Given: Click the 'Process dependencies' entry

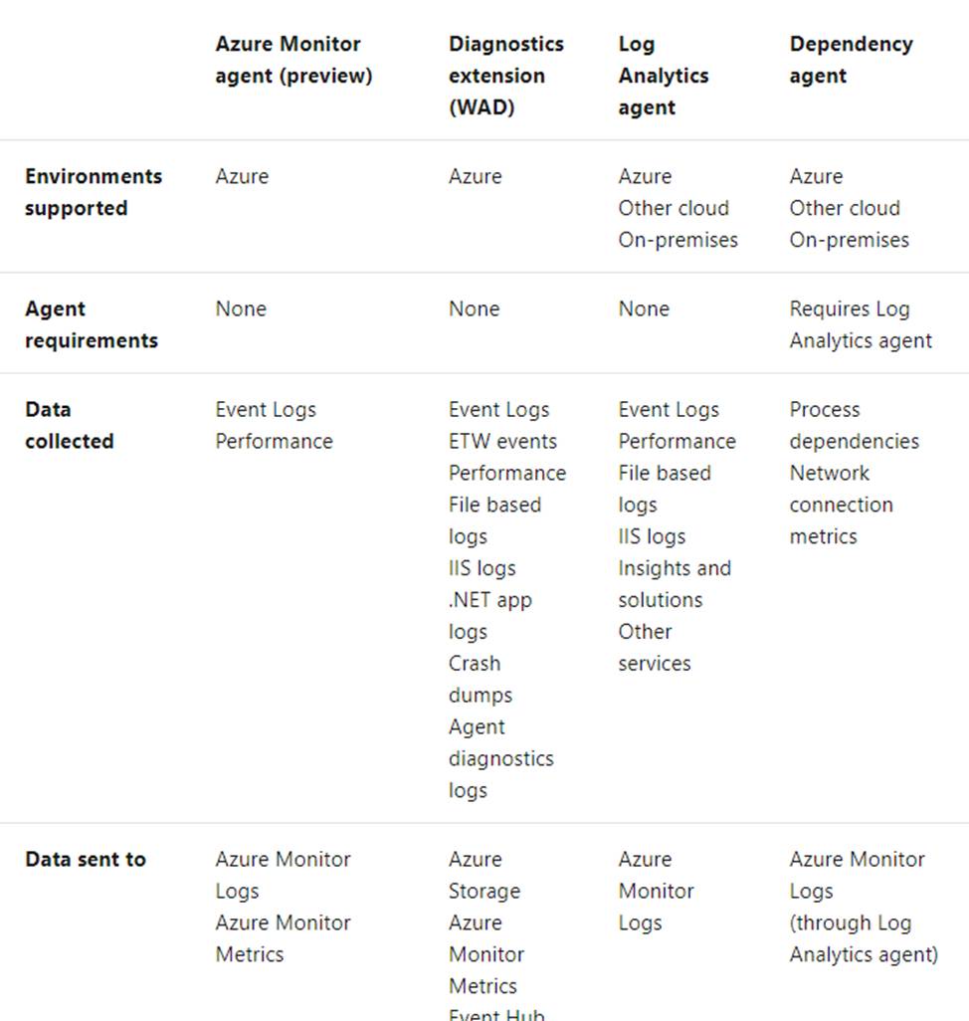Looking at the screenshot, I should tap(854, 425).
